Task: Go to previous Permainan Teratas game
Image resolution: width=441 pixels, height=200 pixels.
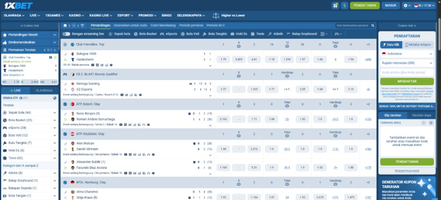Action: click(x=45, y=50)
